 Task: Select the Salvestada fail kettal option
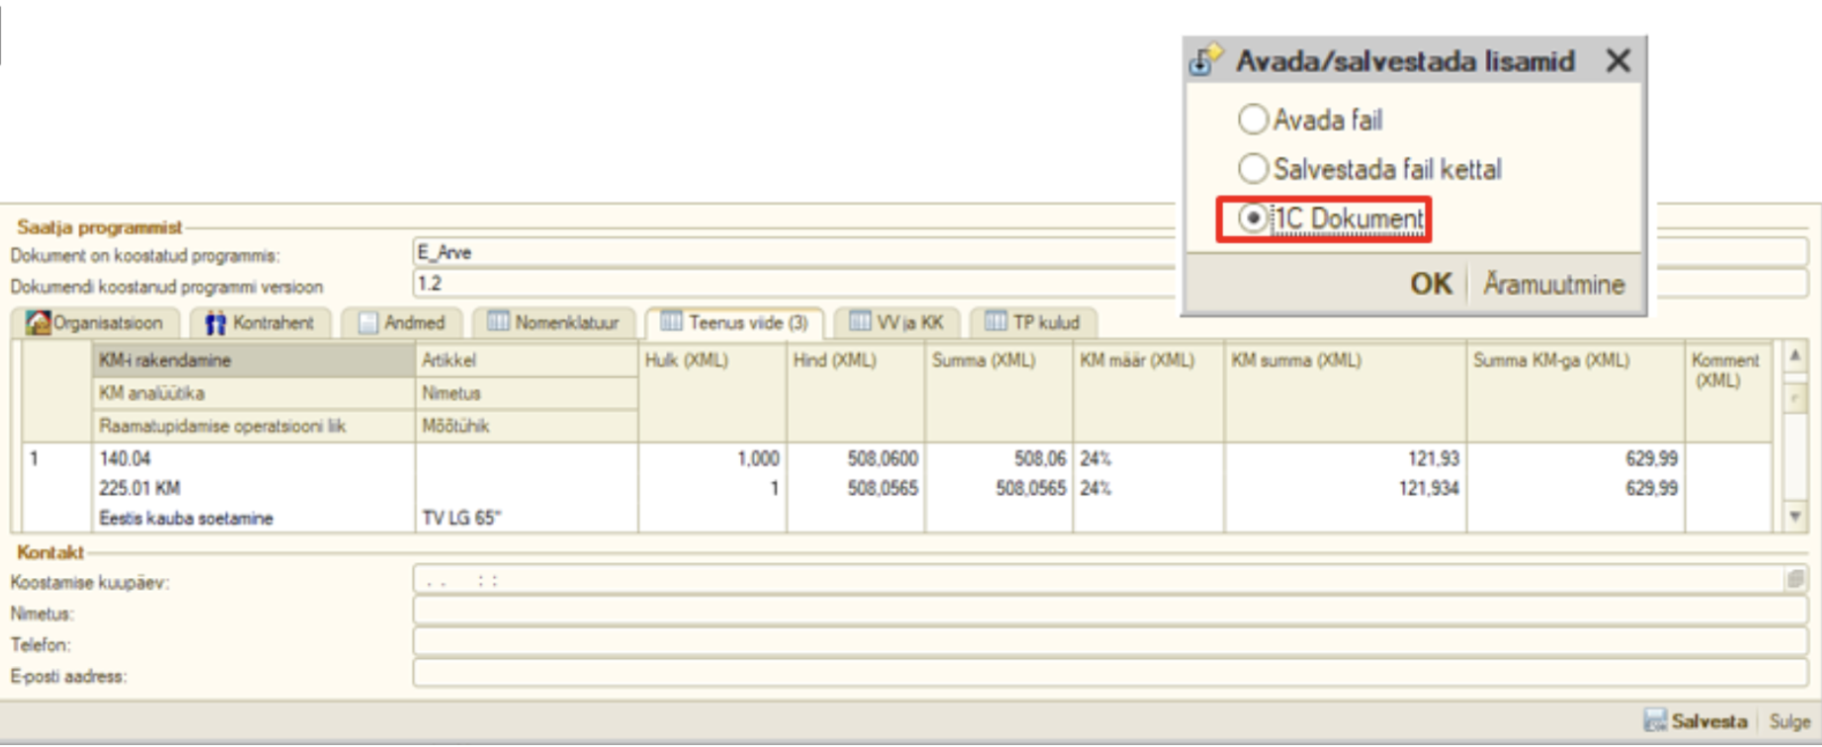coord(1253,169)
